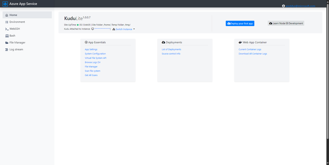Click the masked instance ID link
The height and width of the screenshot is (165, 329).
[102, 29]
